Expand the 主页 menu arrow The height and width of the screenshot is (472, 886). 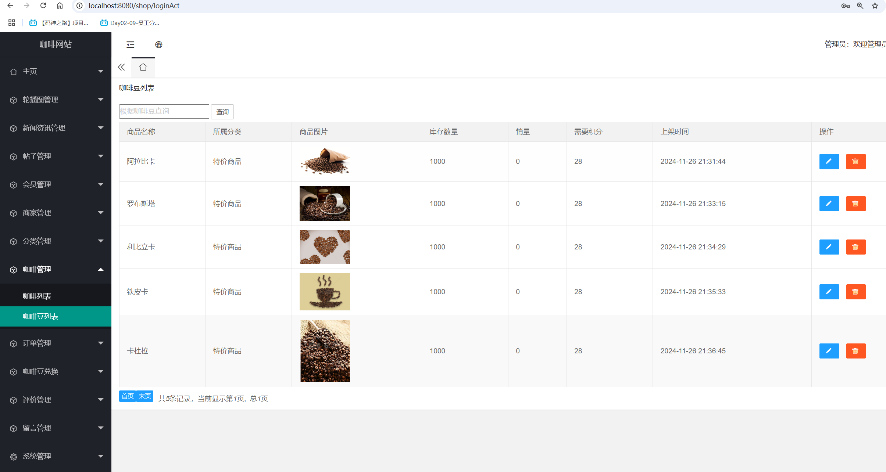click(x=100, y=71)
